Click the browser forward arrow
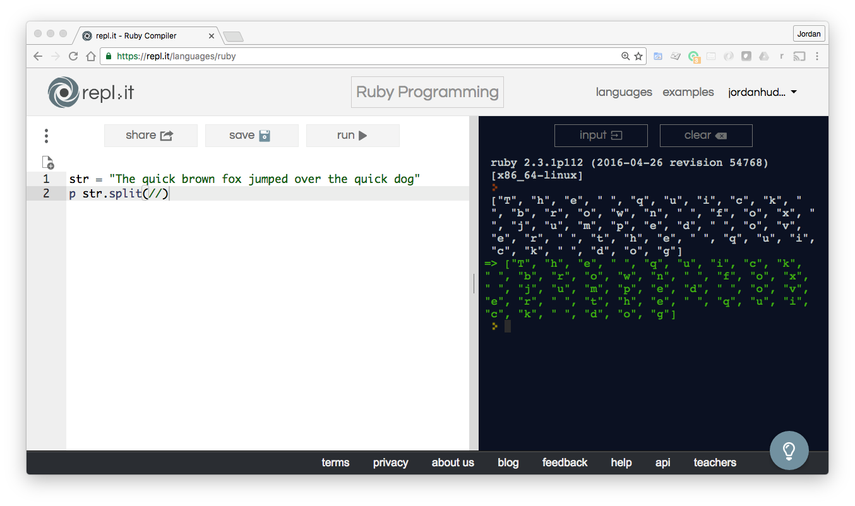The image size is (855, 506). tap(56, 56)
